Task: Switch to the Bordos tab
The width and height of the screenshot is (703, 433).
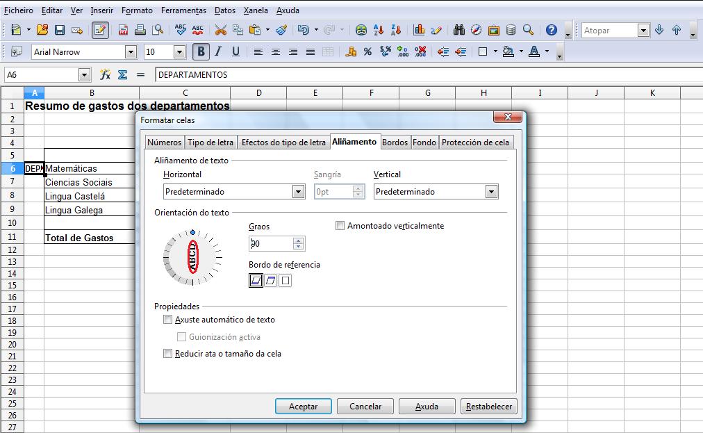Action: 395,142
